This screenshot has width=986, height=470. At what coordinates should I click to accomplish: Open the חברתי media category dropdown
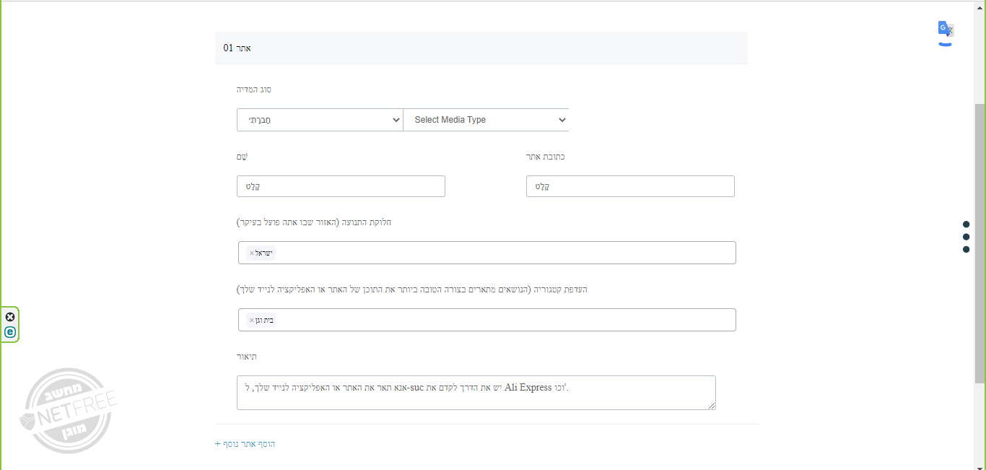point(319,120)
